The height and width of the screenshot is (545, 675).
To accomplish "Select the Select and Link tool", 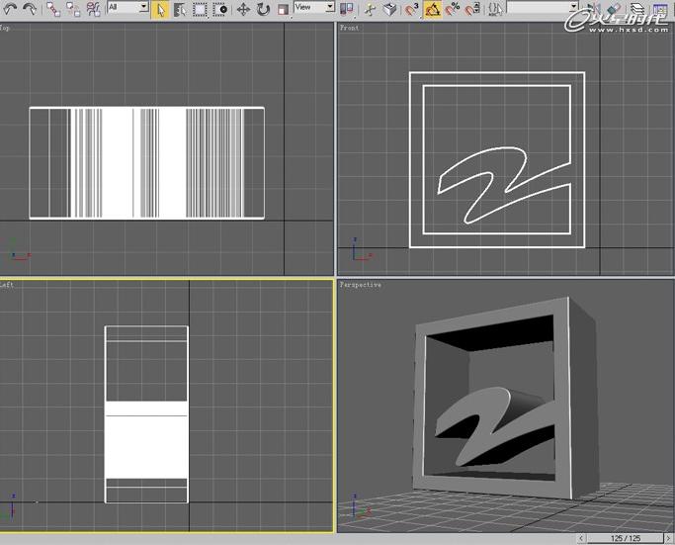I will click(x=53, y=9).
